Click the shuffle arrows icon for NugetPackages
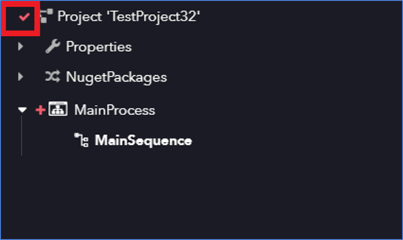Screen dimensions: 403x240 tap(53, 76)
